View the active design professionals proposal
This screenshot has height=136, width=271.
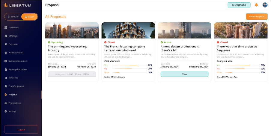(x=184, y=74)
